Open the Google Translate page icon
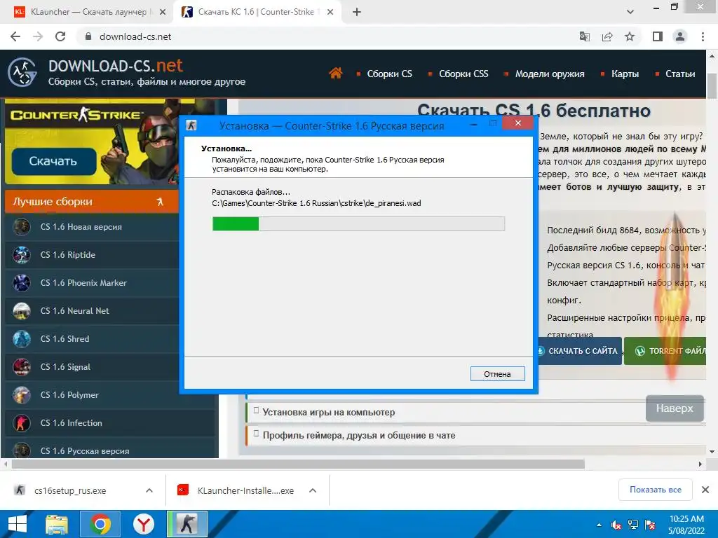Screen dimensions: 718x538 (585, 36)
